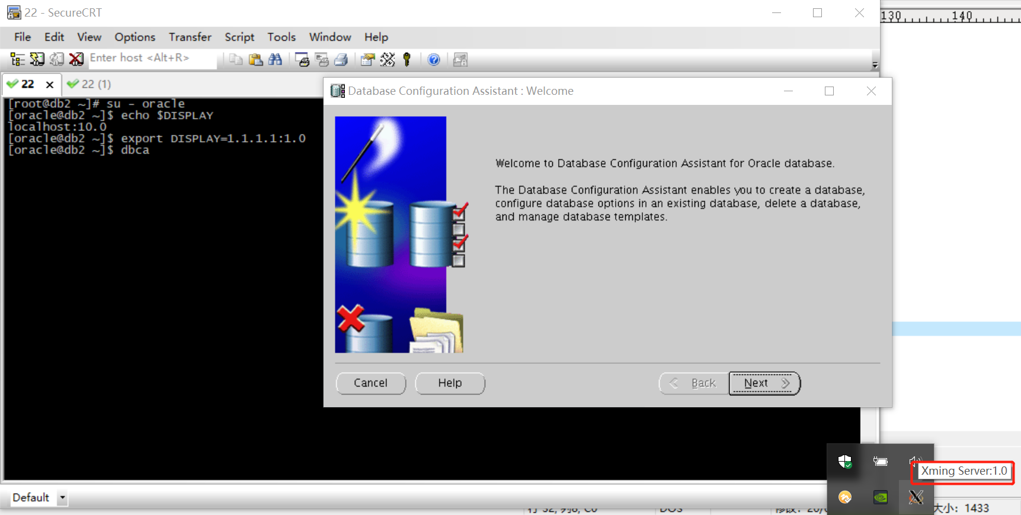Image resolution: width=1021 pixels, height=515 pixels.
Task: Open the Transfer menu
Action: [190, 37]
